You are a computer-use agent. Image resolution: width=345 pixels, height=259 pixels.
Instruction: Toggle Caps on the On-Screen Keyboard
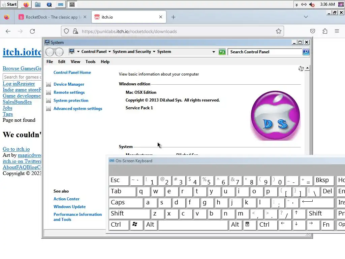(x=126, y=202)
